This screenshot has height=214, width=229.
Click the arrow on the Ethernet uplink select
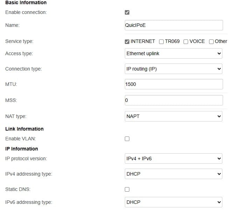pyautogui.click(x=219, y=53)
